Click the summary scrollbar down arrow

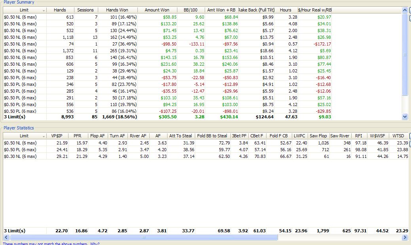405,116
